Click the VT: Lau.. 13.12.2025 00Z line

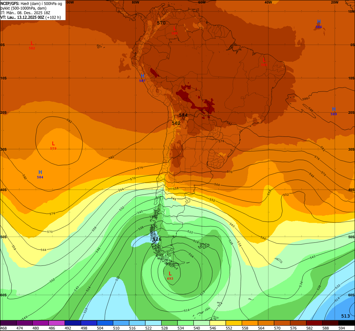[31, 17]
